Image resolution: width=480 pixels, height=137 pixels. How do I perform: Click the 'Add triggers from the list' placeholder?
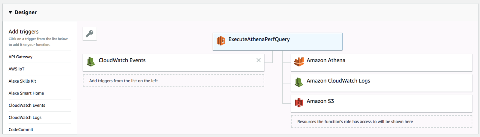(173, 81)
